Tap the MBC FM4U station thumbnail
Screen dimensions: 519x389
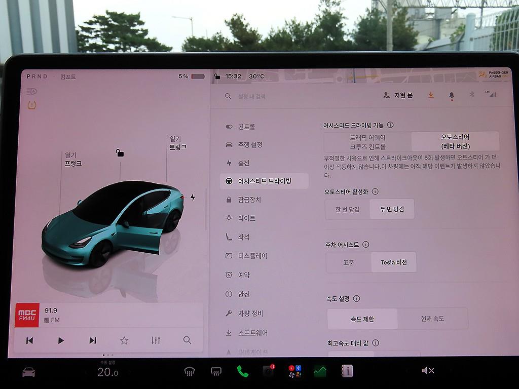pos(27,315)
